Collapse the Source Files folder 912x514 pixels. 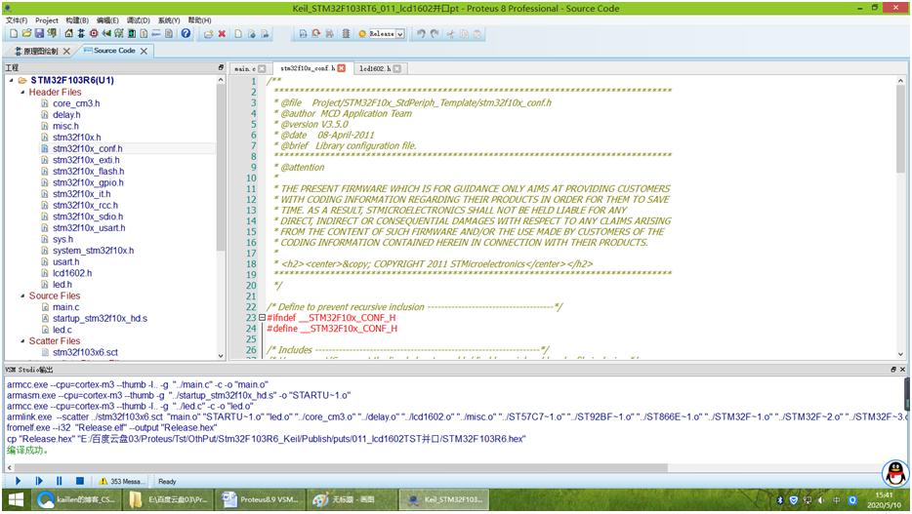tap(22, 296)
